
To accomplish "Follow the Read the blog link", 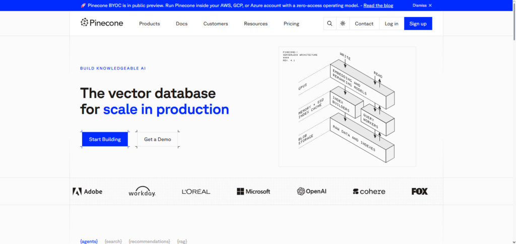I will pyautogui.click(x=378, y=6).
